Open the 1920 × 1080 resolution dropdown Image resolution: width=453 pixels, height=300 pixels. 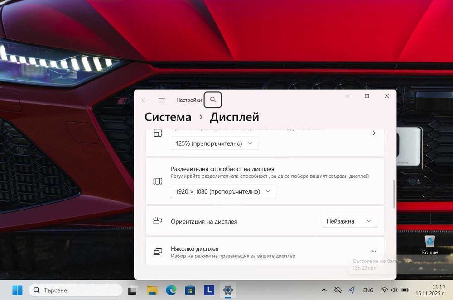(223, 191)
